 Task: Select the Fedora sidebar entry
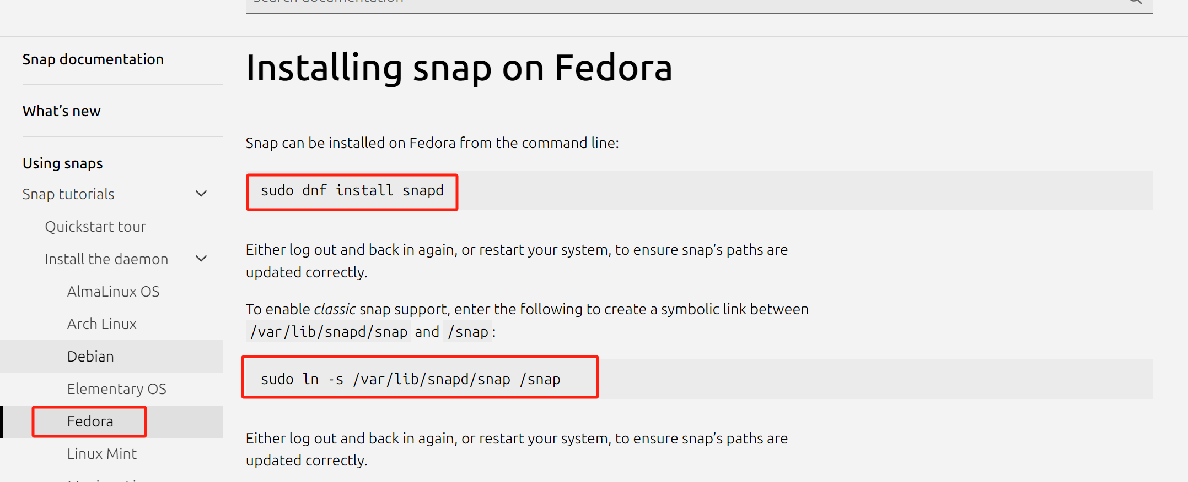point(90,421)
